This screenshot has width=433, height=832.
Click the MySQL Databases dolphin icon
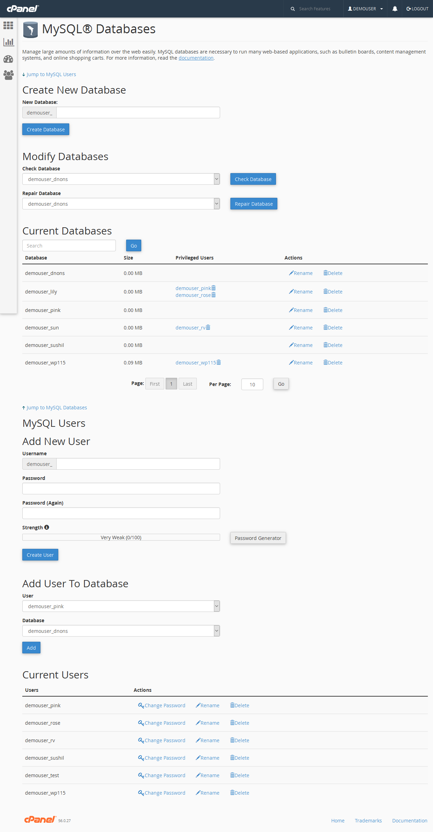click(30, 29)
